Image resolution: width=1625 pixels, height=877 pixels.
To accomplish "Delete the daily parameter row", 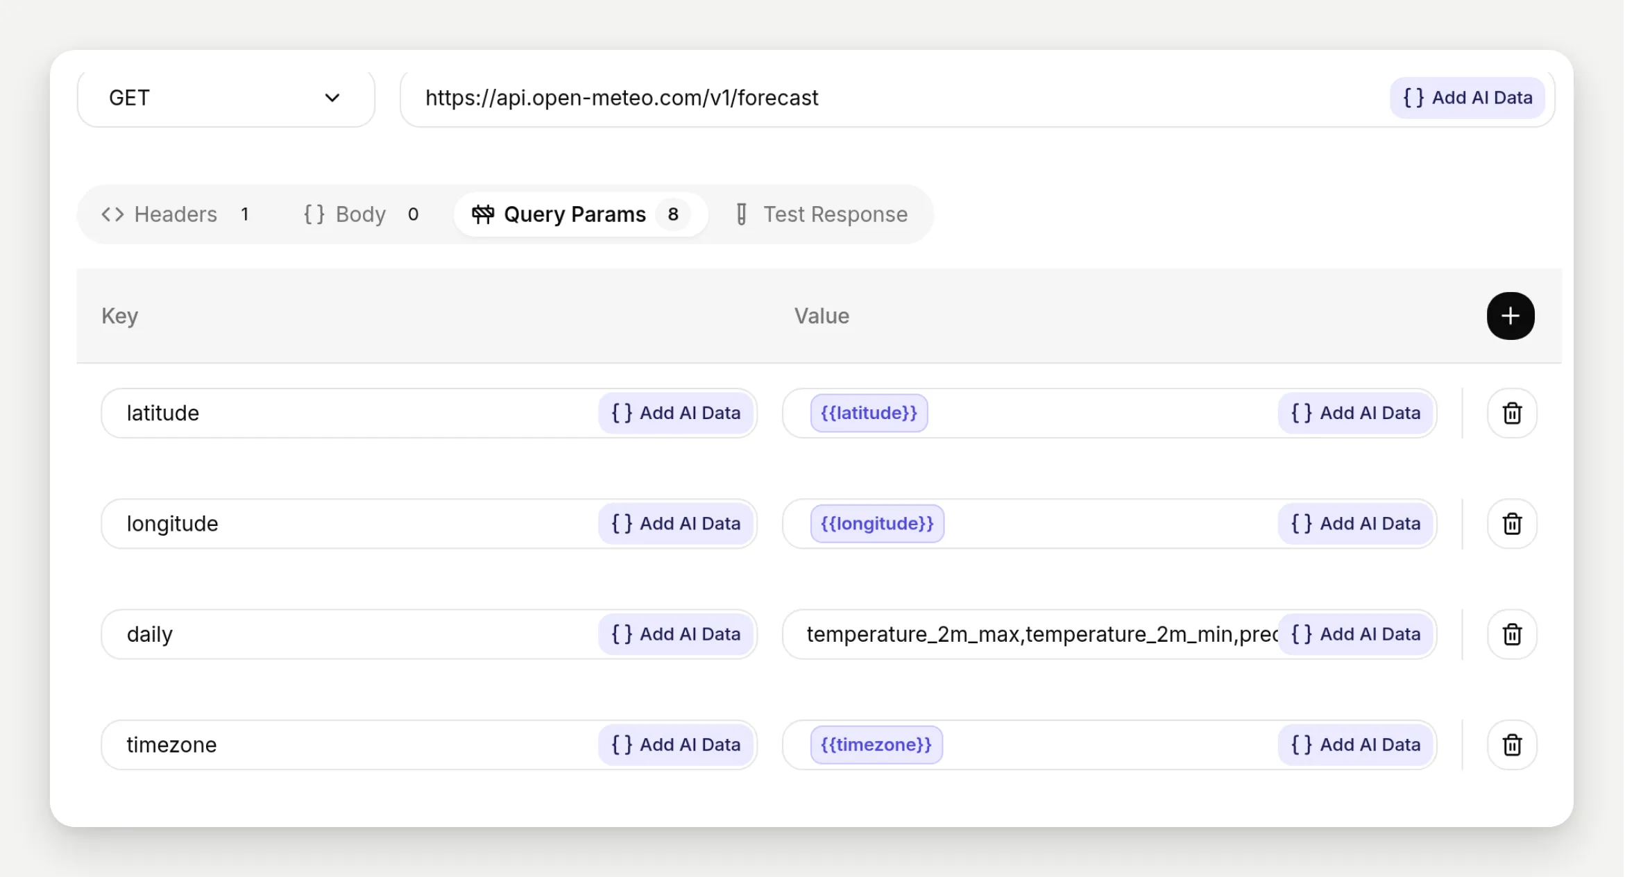I will click(1512, 634).
